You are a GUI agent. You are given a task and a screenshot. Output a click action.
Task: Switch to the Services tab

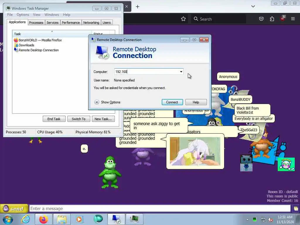[52, 23]
